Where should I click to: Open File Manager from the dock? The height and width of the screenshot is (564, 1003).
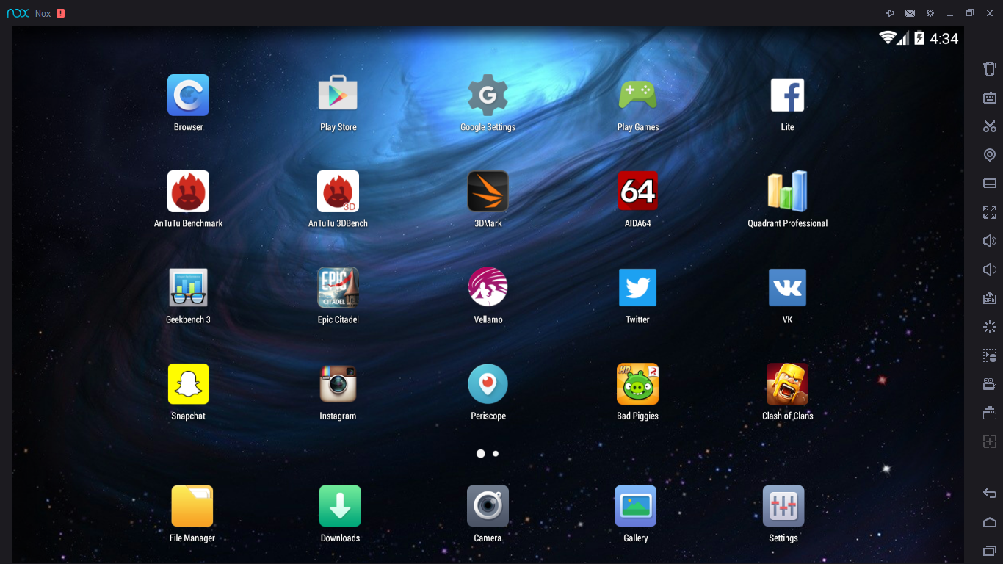click(x=192, y=506)
